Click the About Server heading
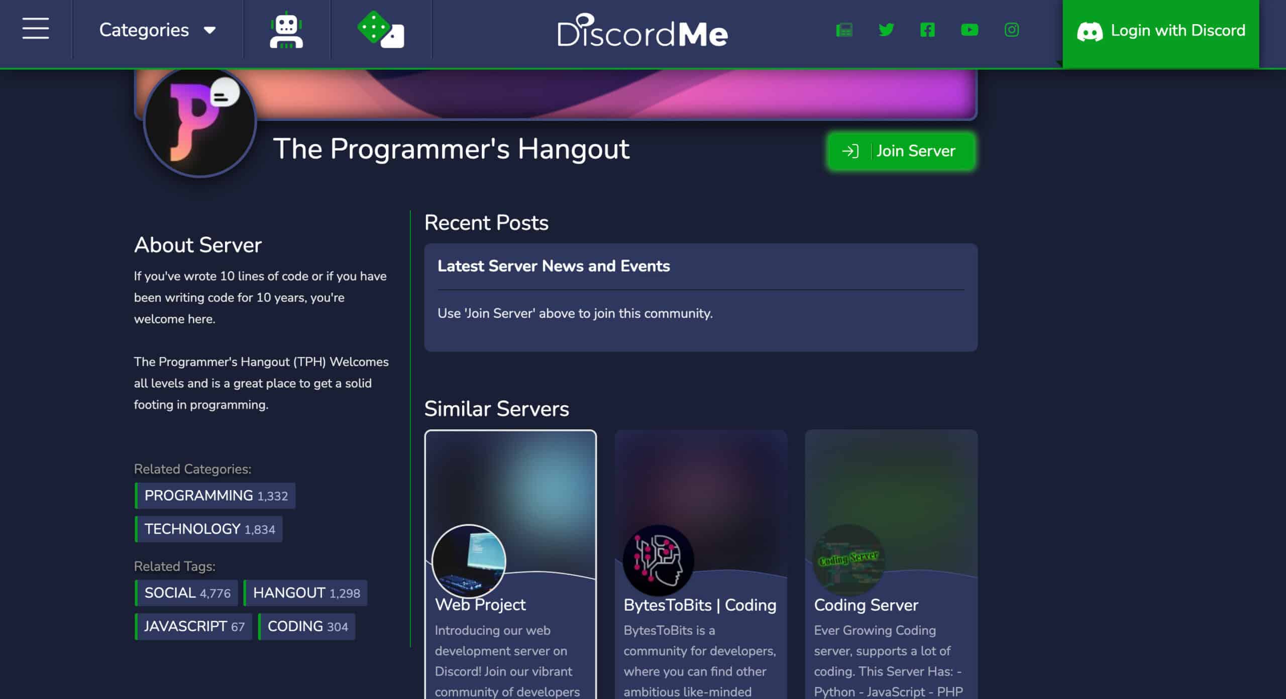1286x699 pixels. [198, 245]
